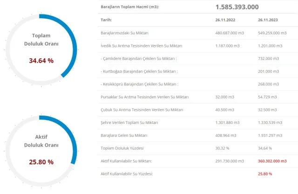Select the 25.80 % active fill value
Image resolution: width=298 pixels, height=194 pixels.
(41, 162)
